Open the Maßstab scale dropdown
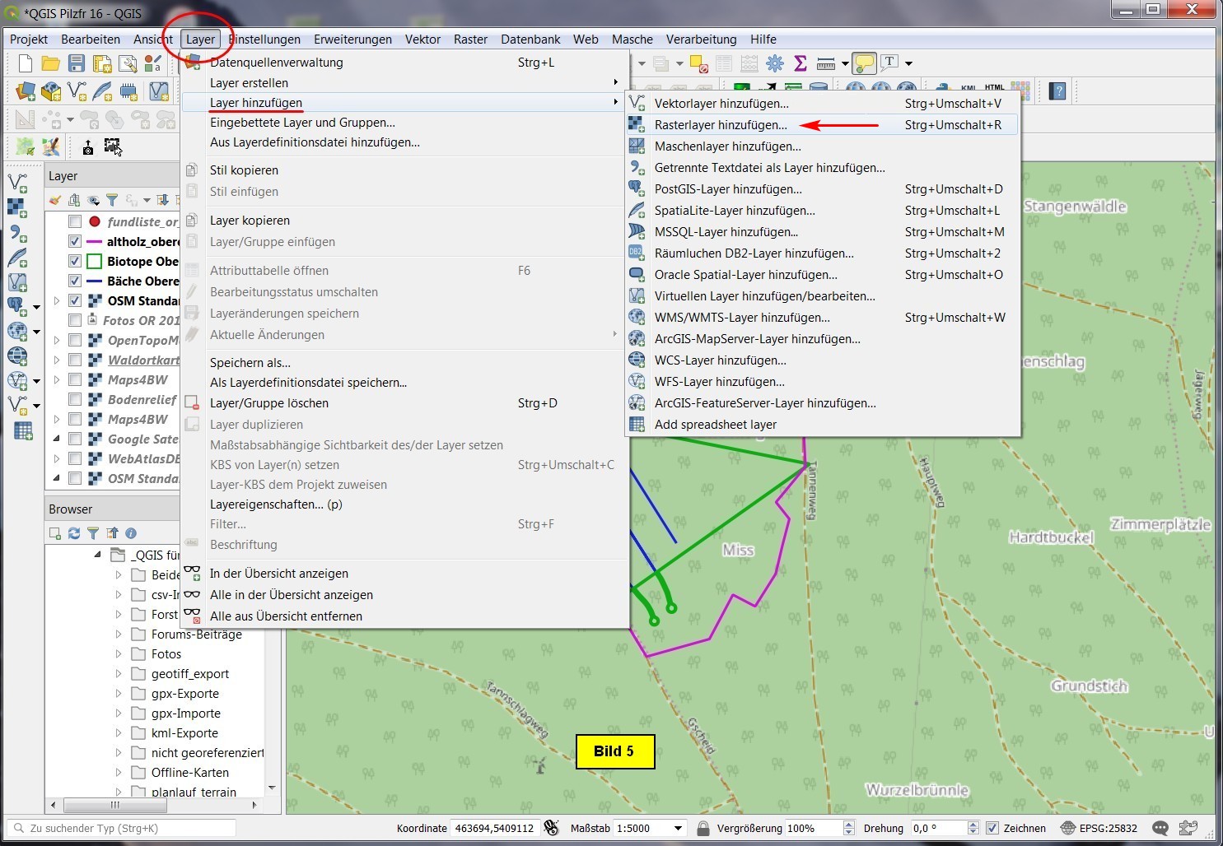The image size is (1223, 846). [679, 828]
